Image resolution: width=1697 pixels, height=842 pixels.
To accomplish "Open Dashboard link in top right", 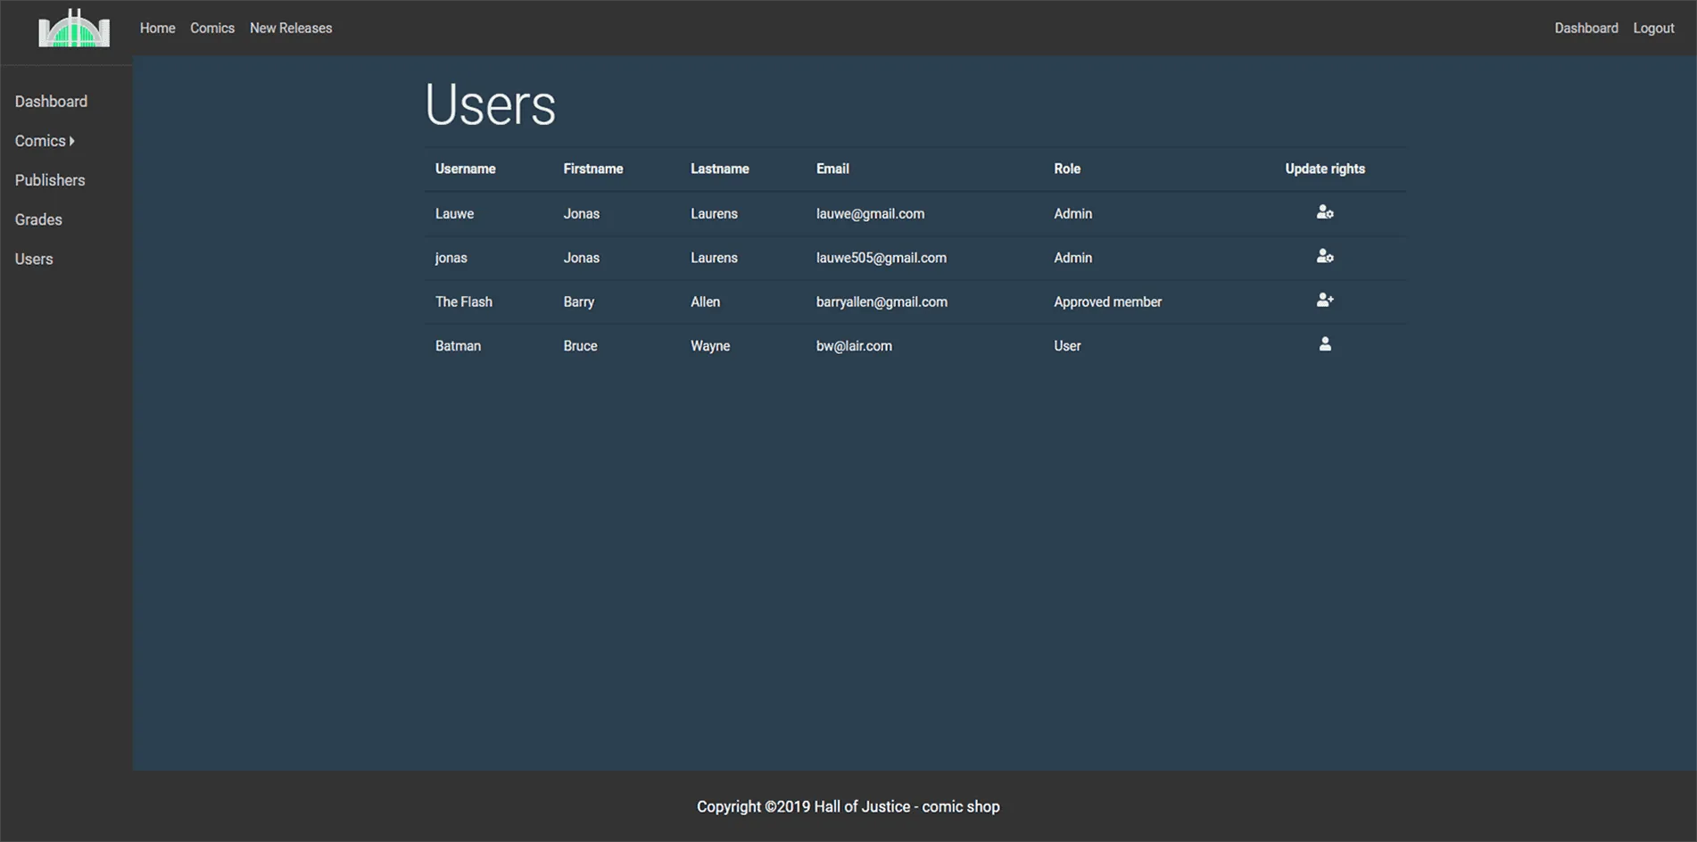I will tap(1585, 28).
